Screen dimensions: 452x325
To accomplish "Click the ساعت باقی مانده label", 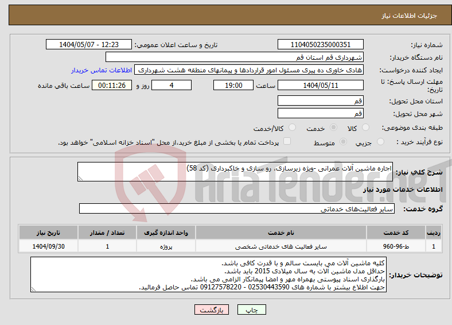I will (64, 86).
